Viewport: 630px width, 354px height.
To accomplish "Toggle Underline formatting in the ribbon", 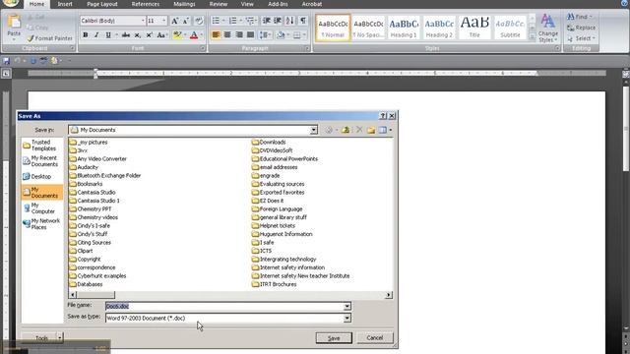I will pyautogui.click(x=108, y=35).
